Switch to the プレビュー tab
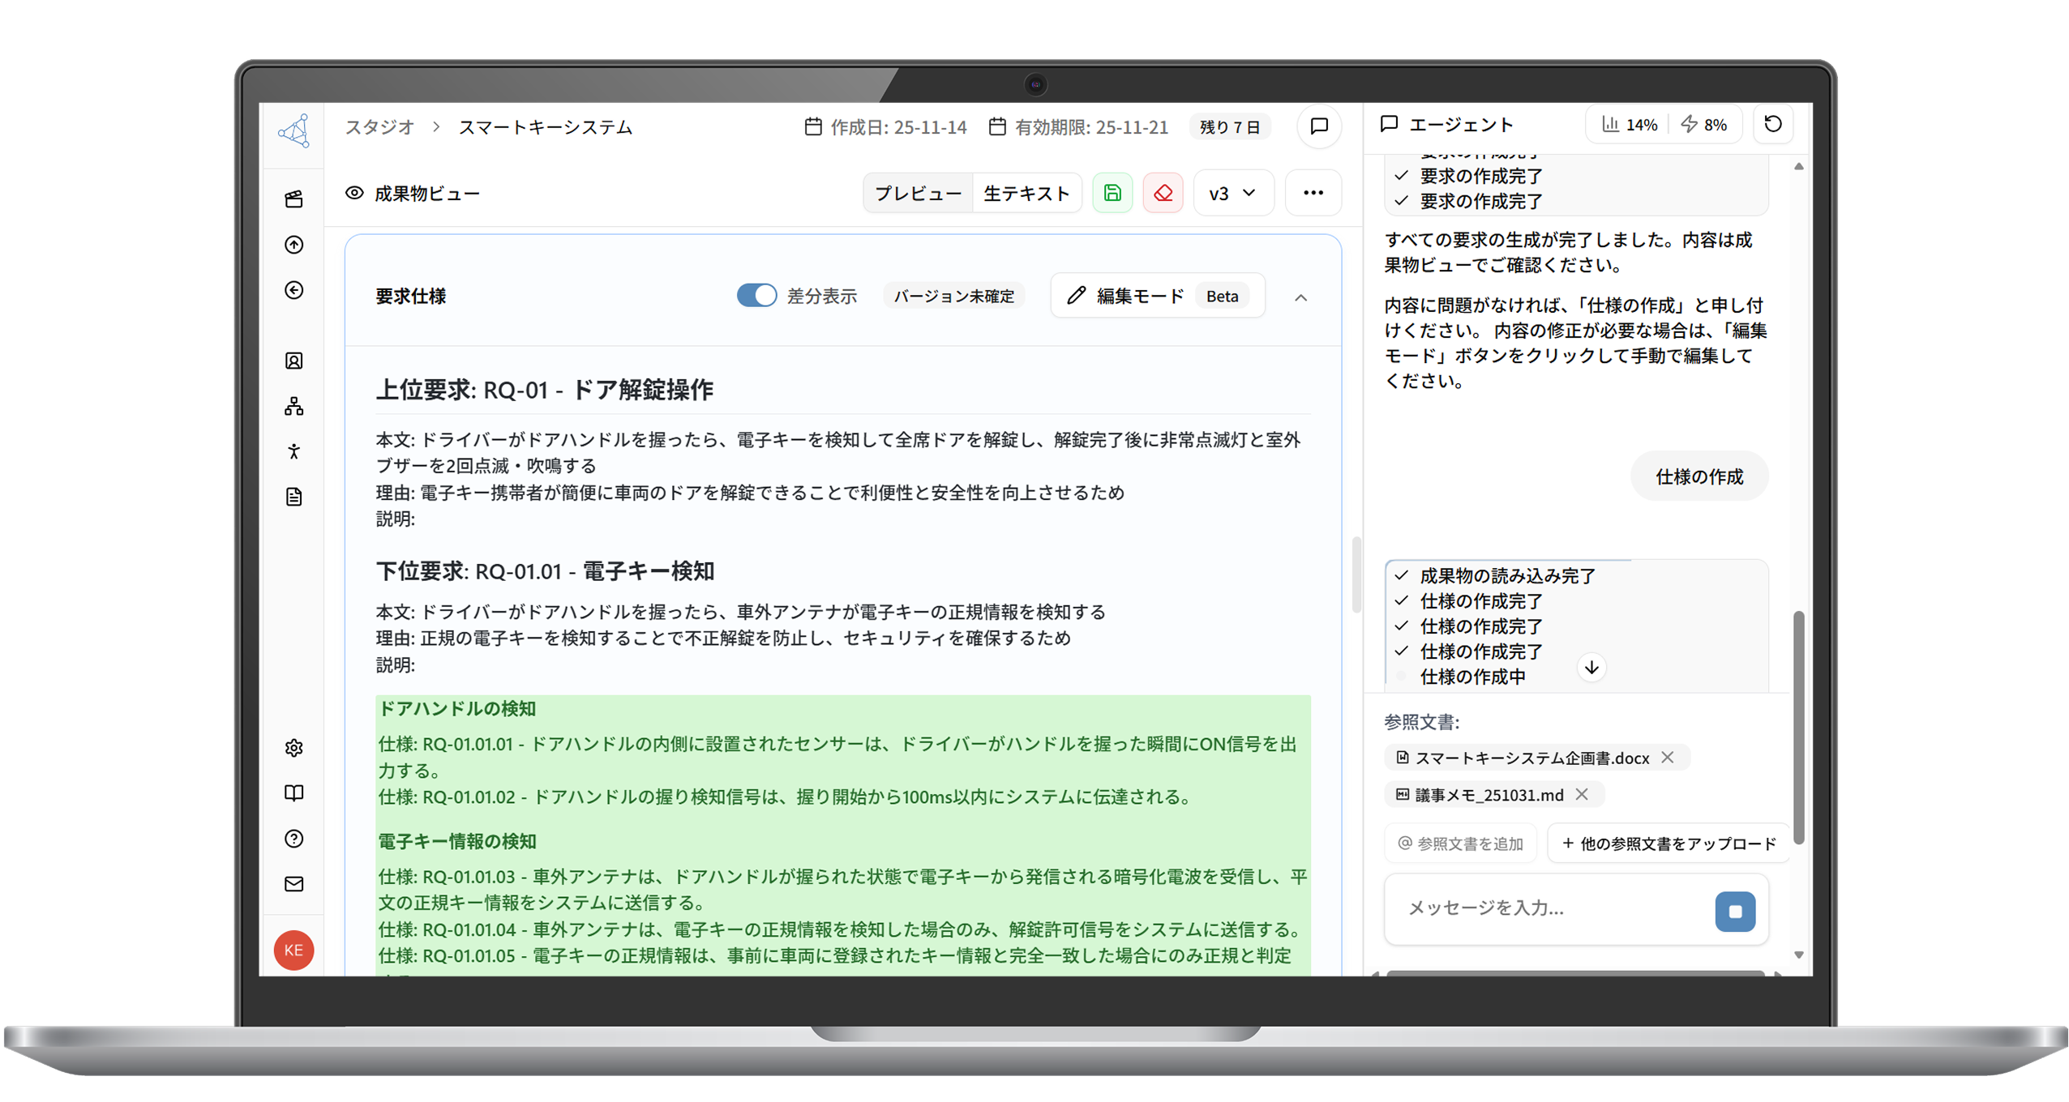2069x1102 pixels. (918, 193)
